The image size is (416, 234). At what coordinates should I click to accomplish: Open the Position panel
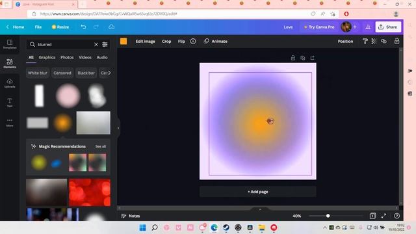[x=345, y=41]
